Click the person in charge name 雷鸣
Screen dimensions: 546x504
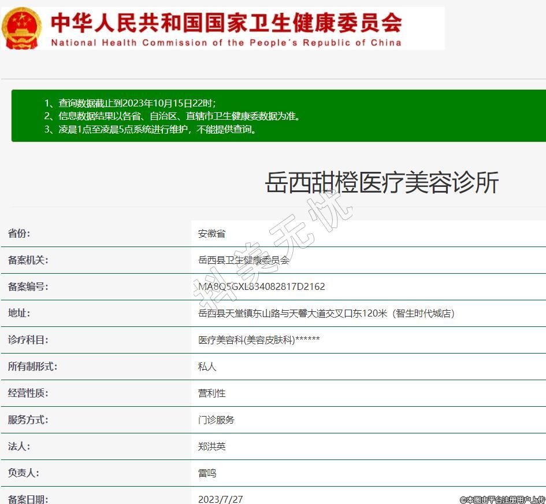[207, 473]
